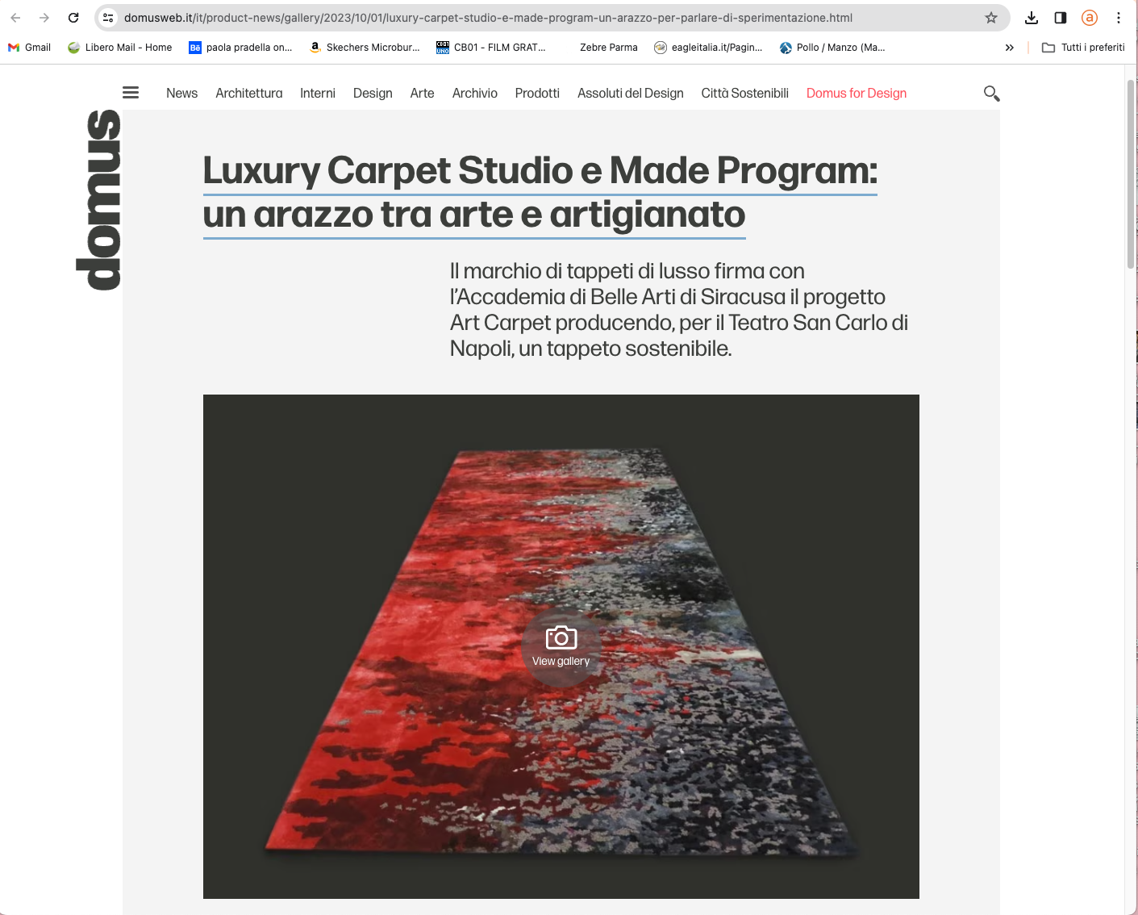Open the Tutti i preferiti folder
This screenshot has width=1138, height=915.
coord(1083,48)
